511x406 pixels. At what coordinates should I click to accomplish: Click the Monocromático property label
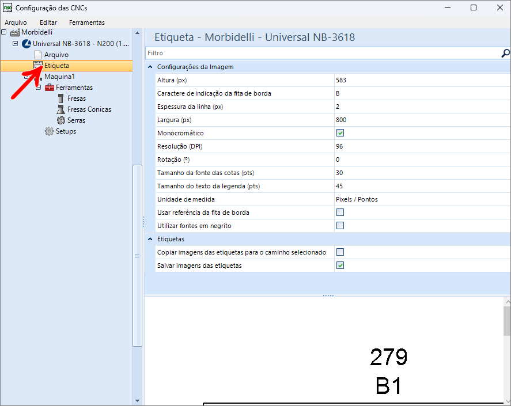click(x=180, y=133)
